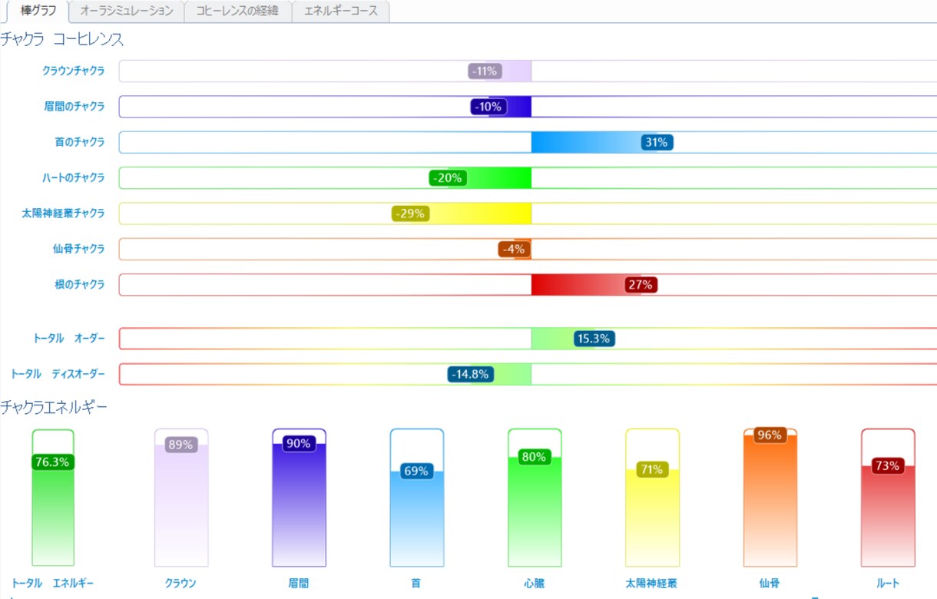Click the 90% brow energy bar
This screenshot has width=937, height=599.
[300, 498]
